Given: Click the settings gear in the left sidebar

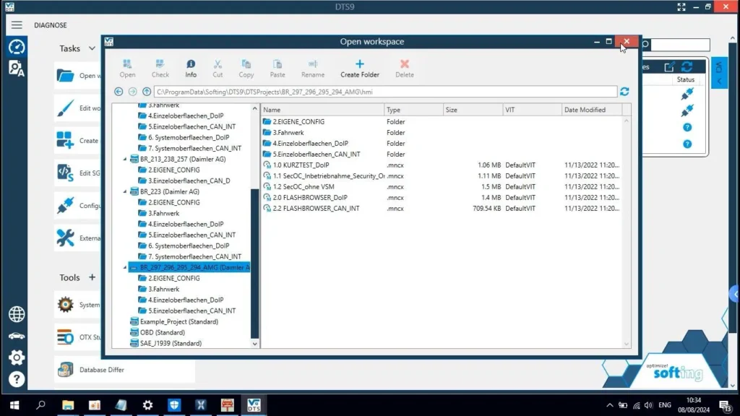Looking at the screenshot, I should click(x=17, y=357).
